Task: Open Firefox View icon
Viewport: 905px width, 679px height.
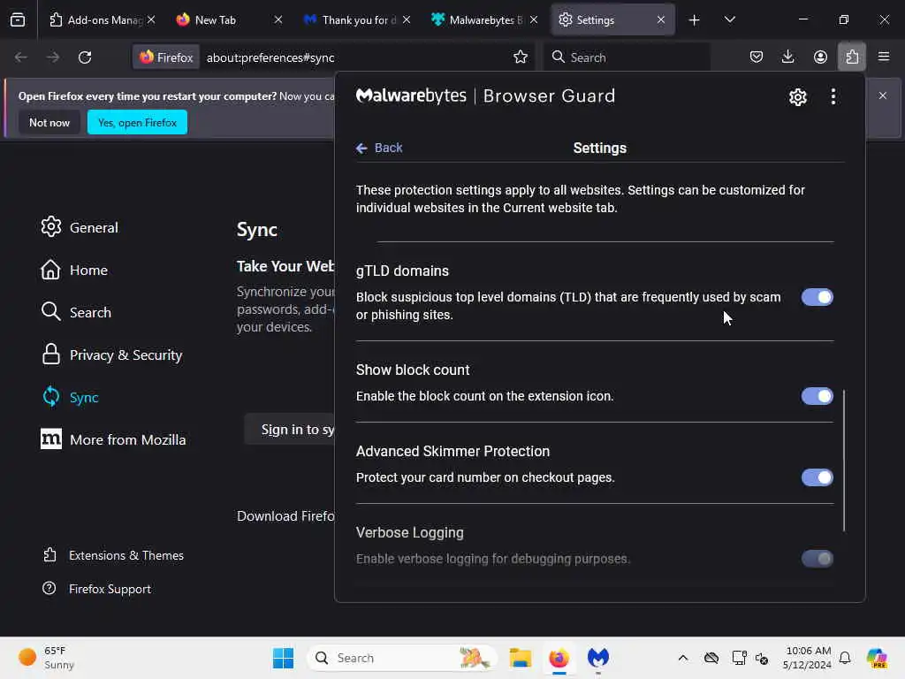Action: (x=18, y=19)
